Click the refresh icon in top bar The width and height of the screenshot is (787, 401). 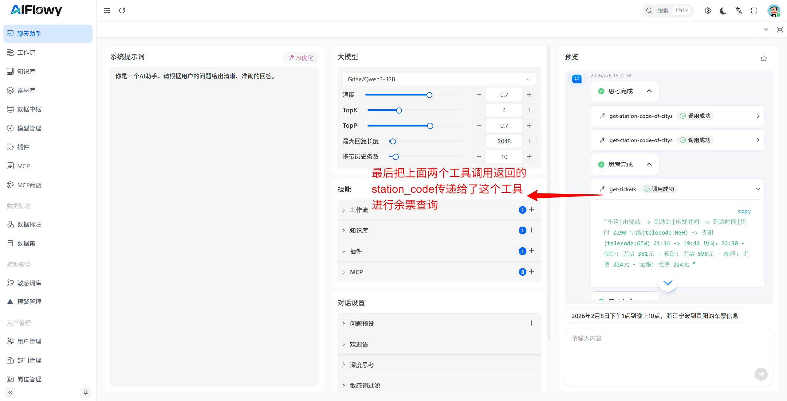(x=122, y=10)
